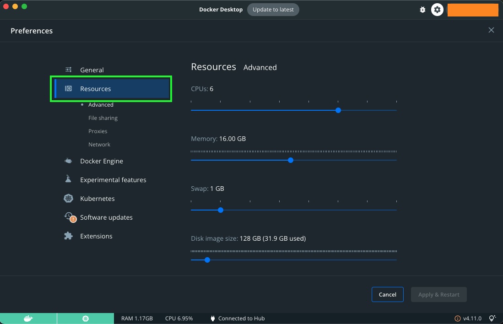Click the Kubernetes status icon in footer

click(86, 319)
